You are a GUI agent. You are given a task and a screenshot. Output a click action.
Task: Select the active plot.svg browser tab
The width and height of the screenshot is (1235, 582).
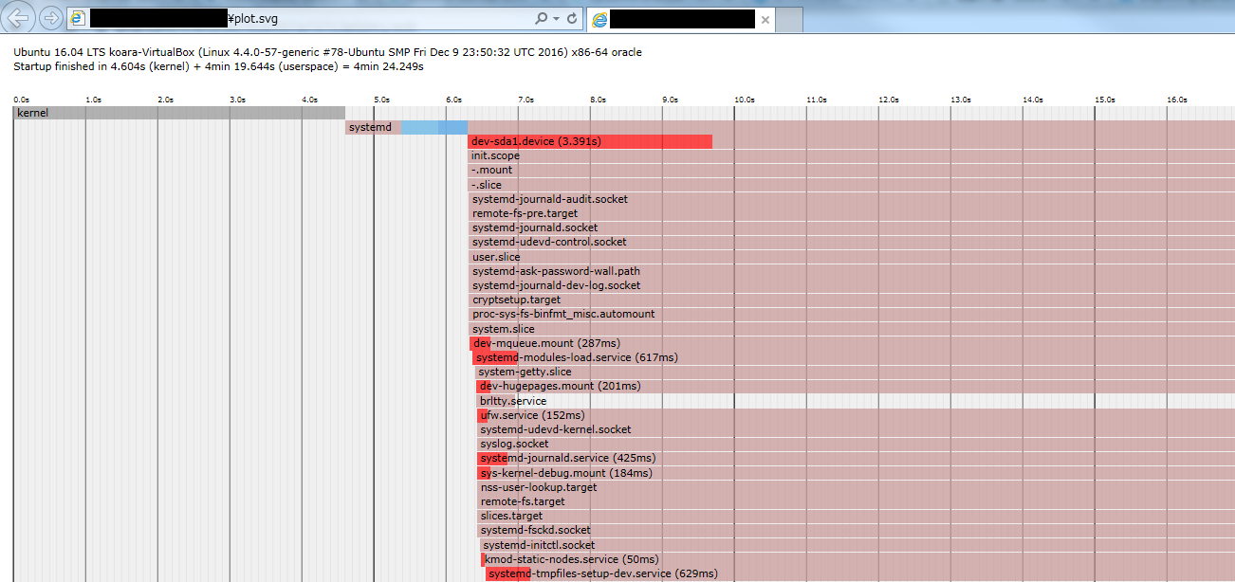673,18
